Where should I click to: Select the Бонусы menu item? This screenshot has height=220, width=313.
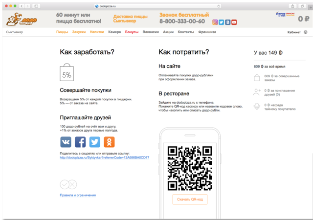tap(132, 32)
